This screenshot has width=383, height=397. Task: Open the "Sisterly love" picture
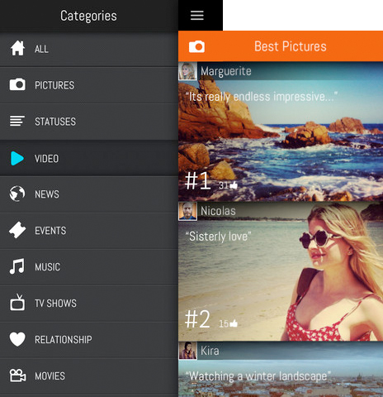coord(281,272)
